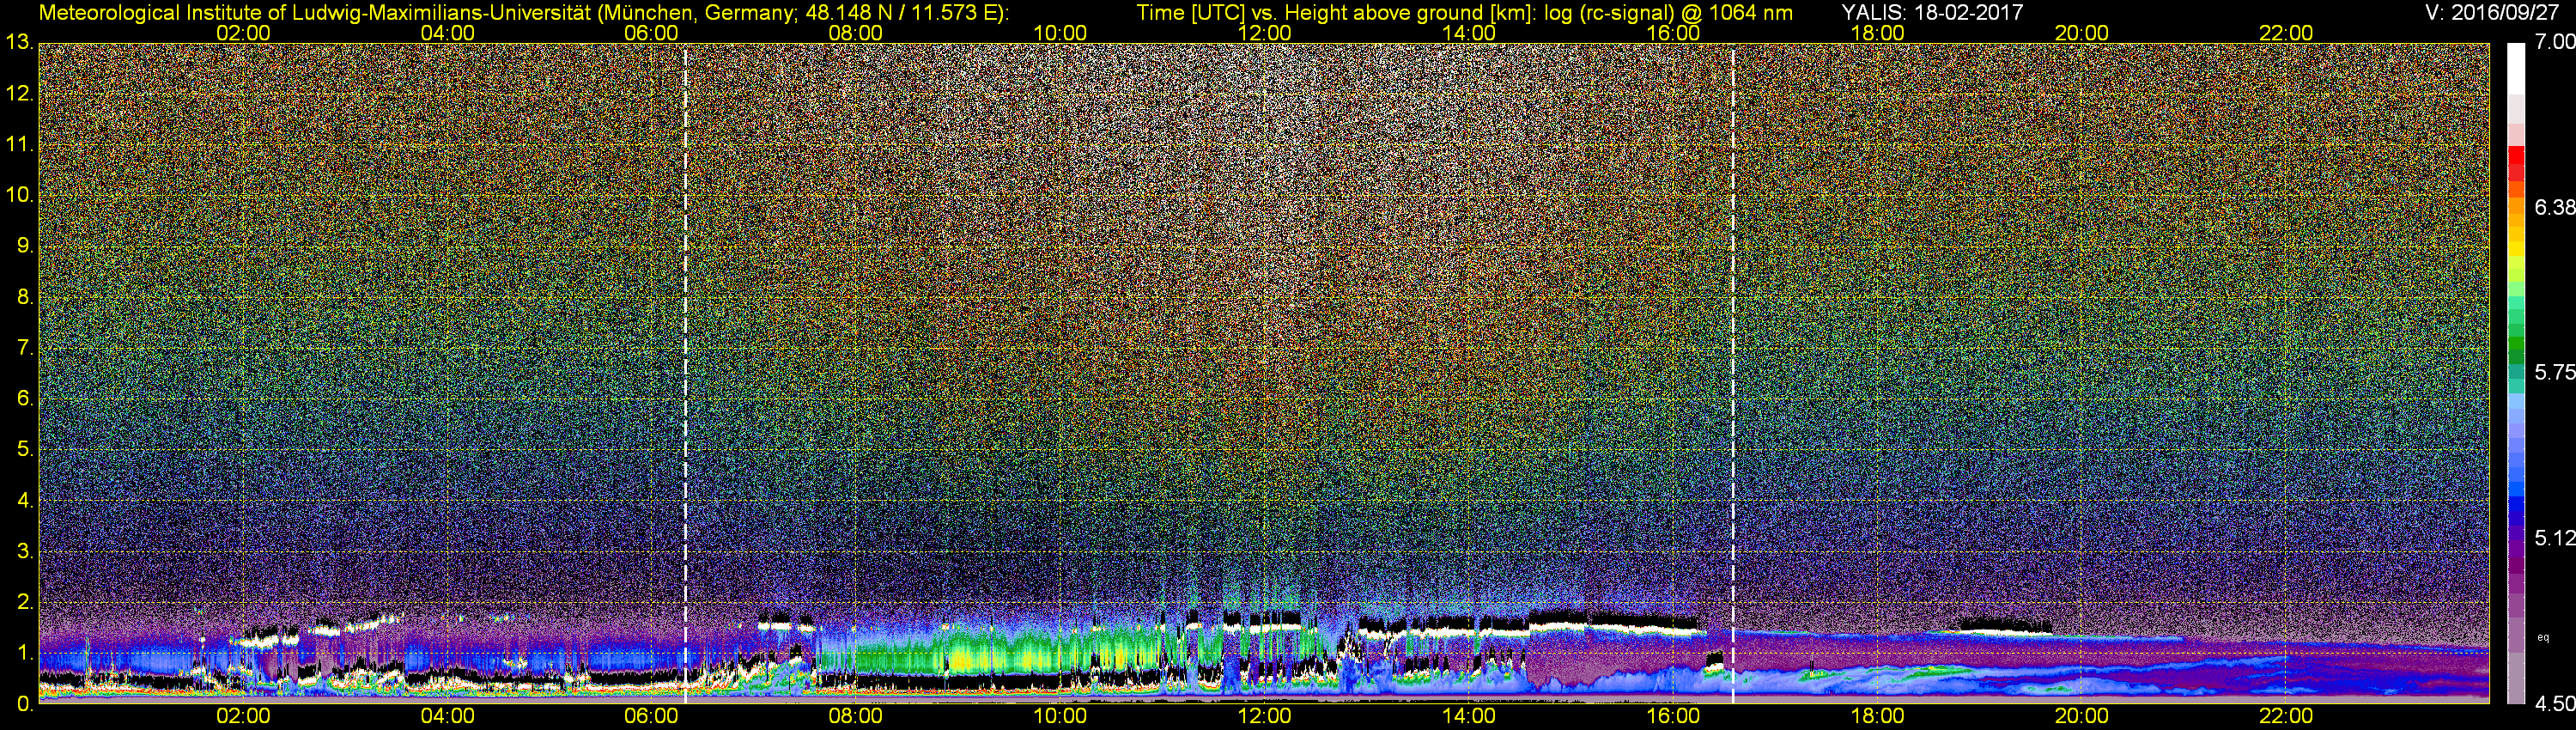Click 22:00 on the top time axis
The image size is (2576, 730).
click(2286, 33)
